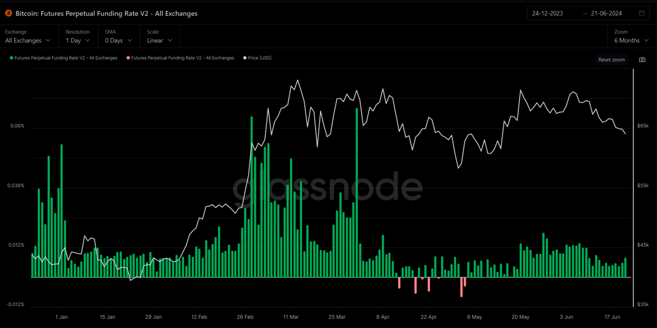Toggle the green Funding Rate legend series
The width and height of the screenshot is (657, 328).
(x=66, y=58)
